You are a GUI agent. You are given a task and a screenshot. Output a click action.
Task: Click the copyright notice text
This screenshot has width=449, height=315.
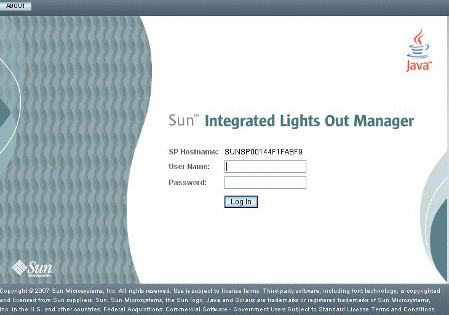pos(220,300)
